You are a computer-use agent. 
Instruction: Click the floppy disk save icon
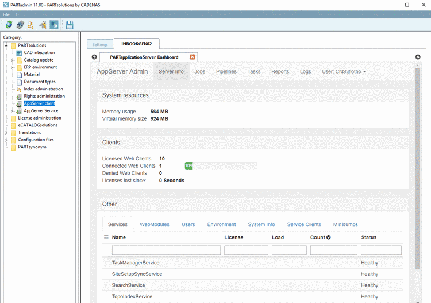point(70,25)
